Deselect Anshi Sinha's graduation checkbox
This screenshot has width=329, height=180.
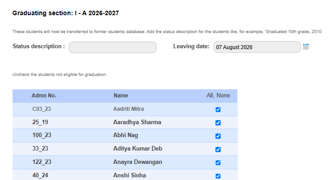[218, 176]
